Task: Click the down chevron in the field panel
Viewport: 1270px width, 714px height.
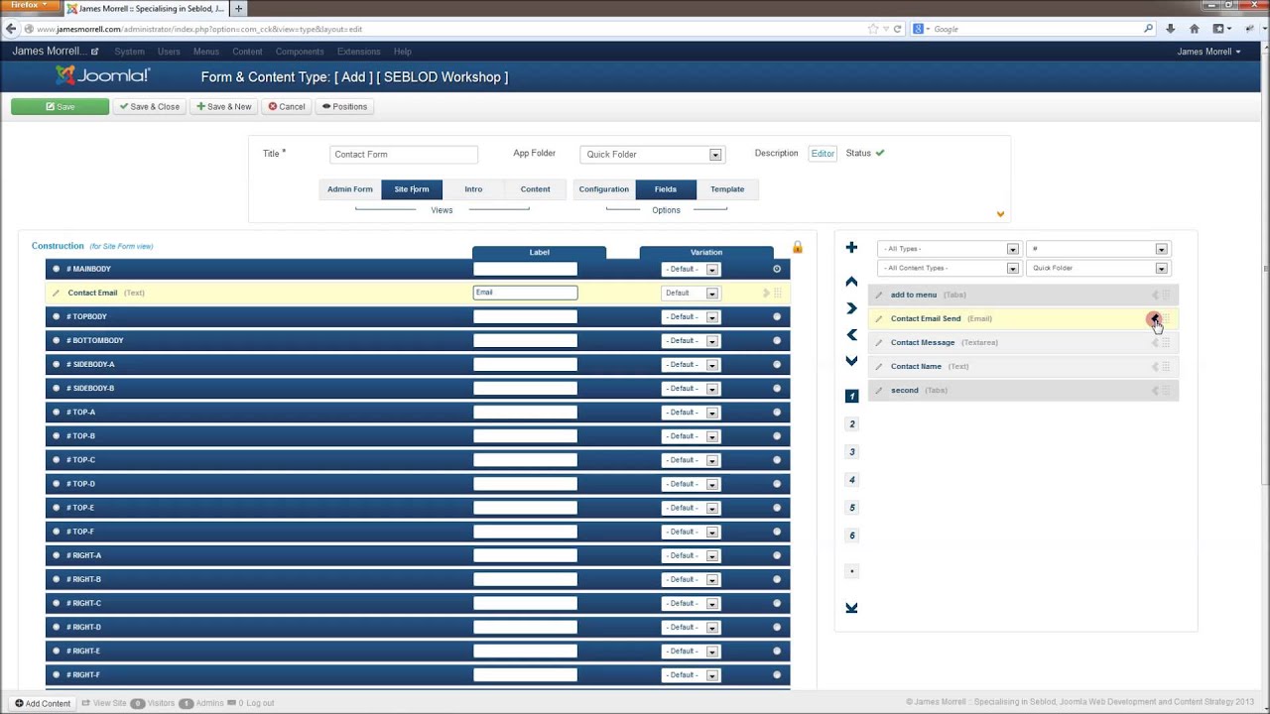Action: point(851,361)
